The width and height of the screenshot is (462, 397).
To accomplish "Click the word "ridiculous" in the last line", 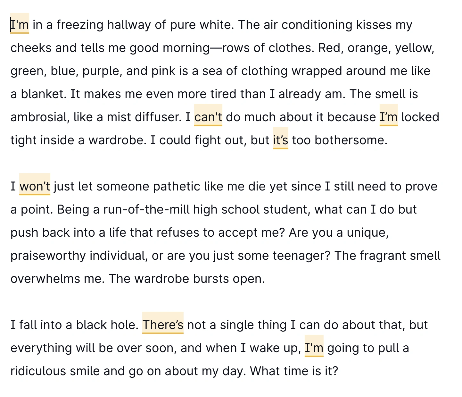I will [x=38, y=371].
